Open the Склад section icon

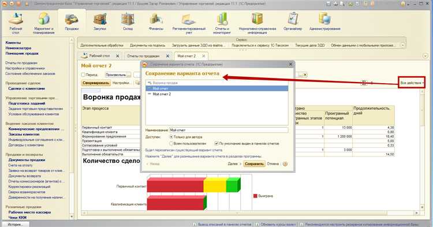tap(128, 19)
